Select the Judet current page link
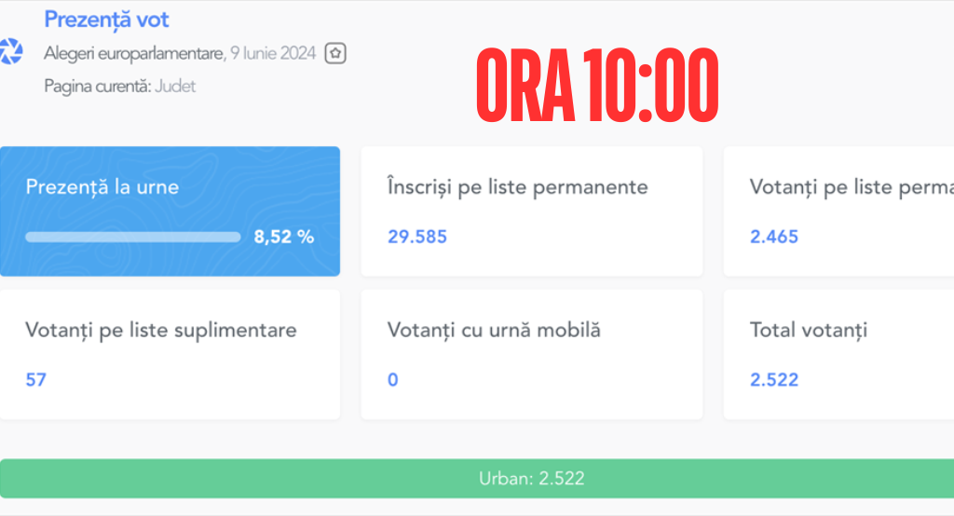Screen dimensions: 954x516 (x=175, y=86)
